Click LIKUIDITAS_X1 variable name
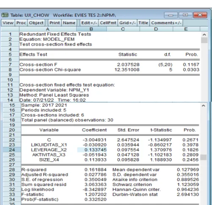The image size is (212, 205). (49, 145)
